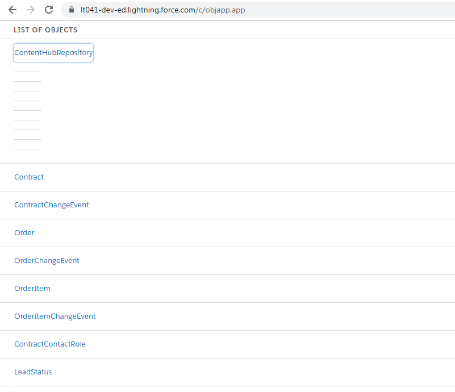
Task: Open the OrderItemChangeEvent object
Action: [x=55, y=316]
